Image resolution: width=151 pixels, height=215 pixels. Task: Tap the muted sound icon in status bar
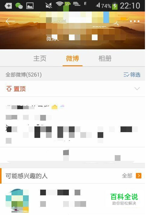pyautogui.click(x=49, y=5)
